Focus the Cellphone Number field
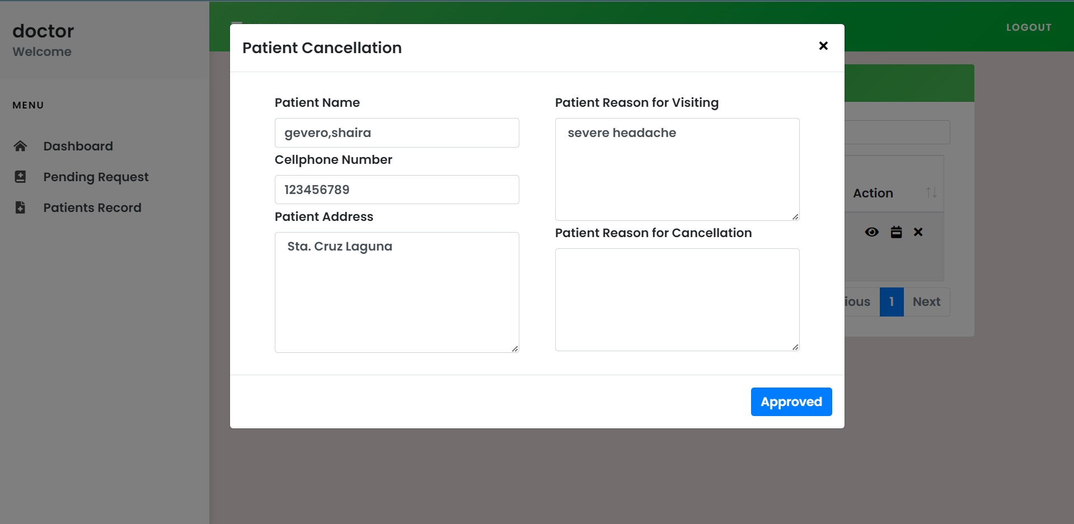Image resolution: width=1074 pixels, height=524 pixels. pyautogui.click(x=396, y=190)
